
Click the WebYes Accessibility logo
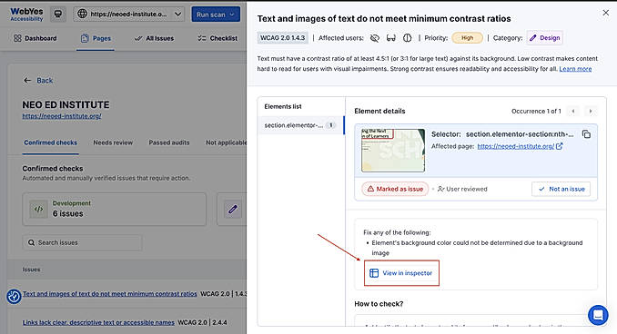(x=26, y=15)
